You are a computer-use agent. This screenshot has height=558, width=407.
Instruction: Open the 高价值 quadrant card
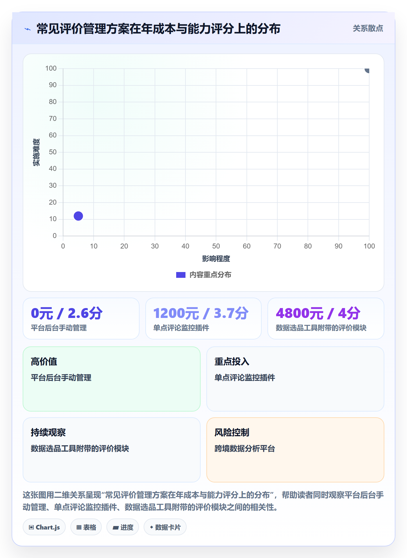(112, 379)
